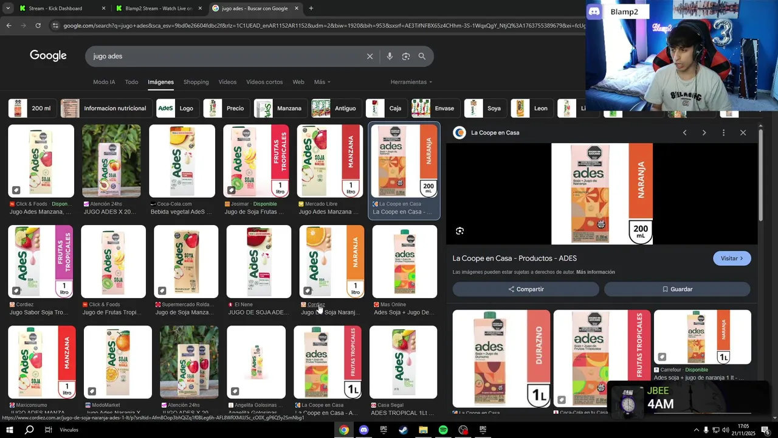This screenshot has height=438, width=778.
Task: Open Coca-Cola.com Bebida vegetal AdeS thumbnail
Action: click(x=182, y=161)
